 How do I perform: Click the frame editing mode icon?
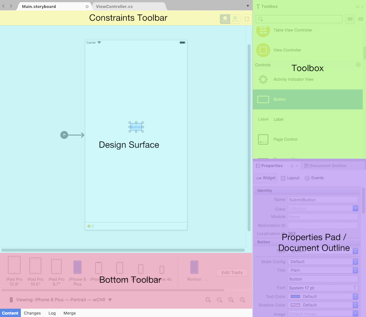click(225, 19)
